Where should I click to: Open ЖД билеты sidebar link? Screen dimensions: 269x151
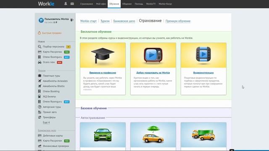click(49, 96)
